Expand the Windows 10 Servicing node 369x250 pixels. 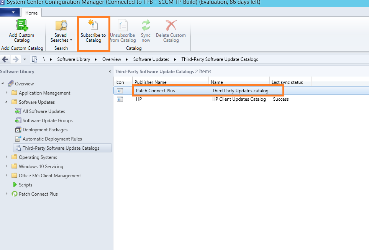pyautogui.click(x=7, y=166)
